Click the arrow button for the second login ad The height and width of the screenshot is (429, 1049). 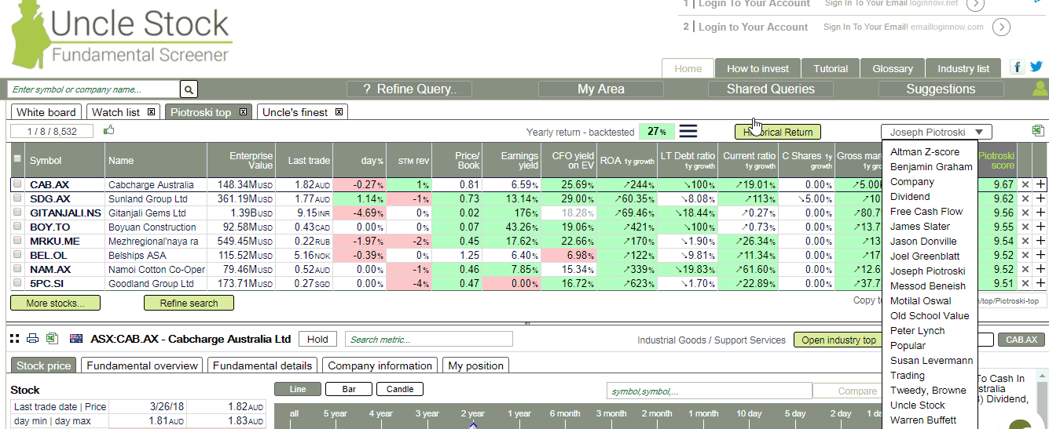coord(1001,27)
